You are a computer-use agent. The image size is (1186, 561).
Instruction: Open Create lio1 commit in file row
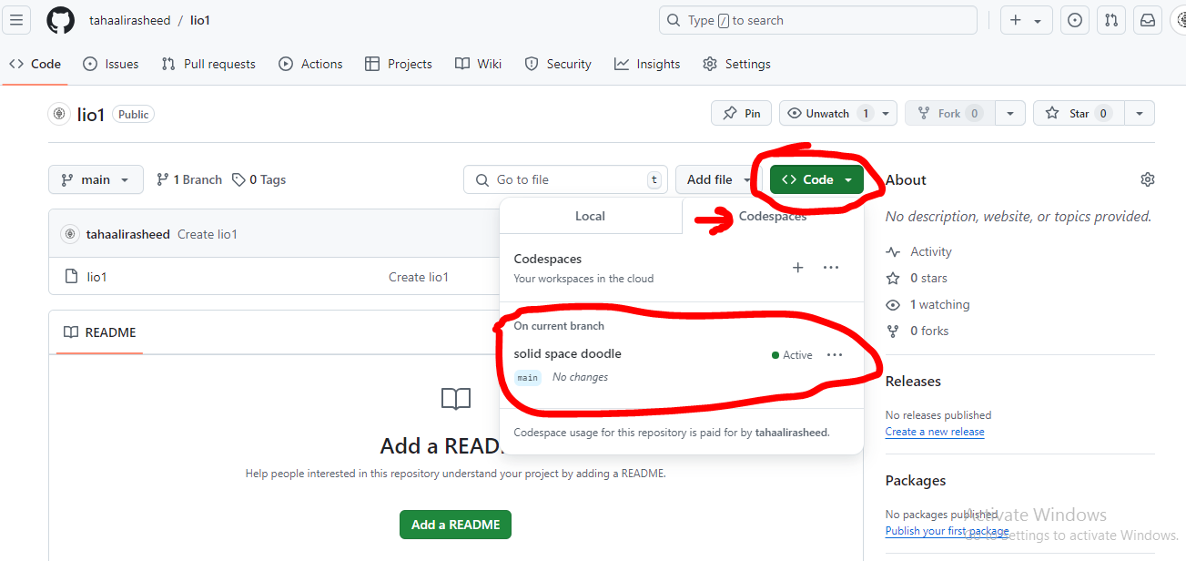[419, 277]
